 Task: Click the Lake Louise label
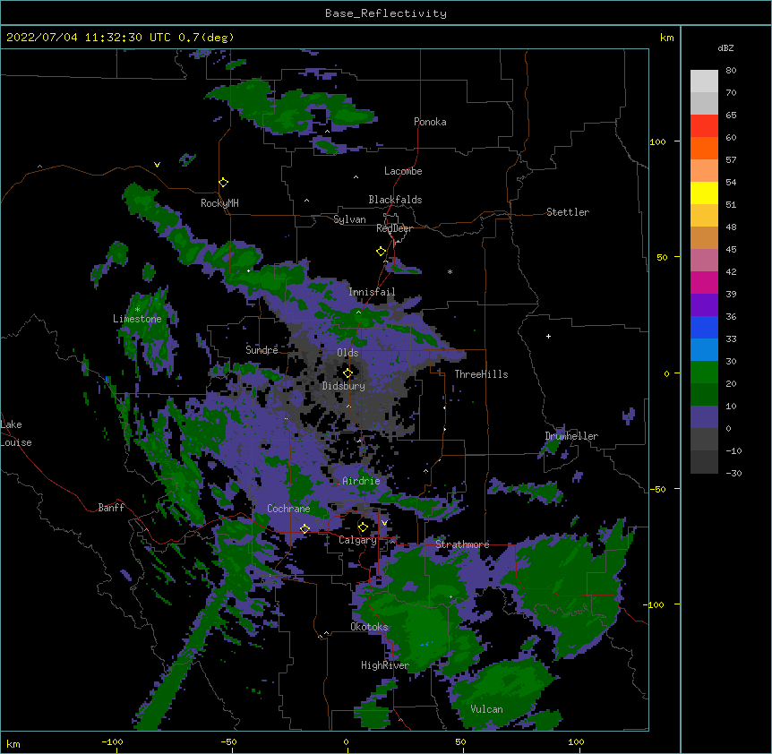click(x=16, y=433)
